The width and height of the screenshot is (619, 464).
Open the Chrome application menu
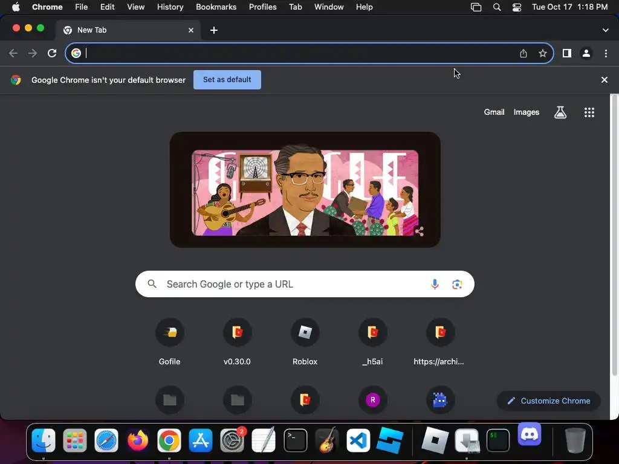pos(47,7)
